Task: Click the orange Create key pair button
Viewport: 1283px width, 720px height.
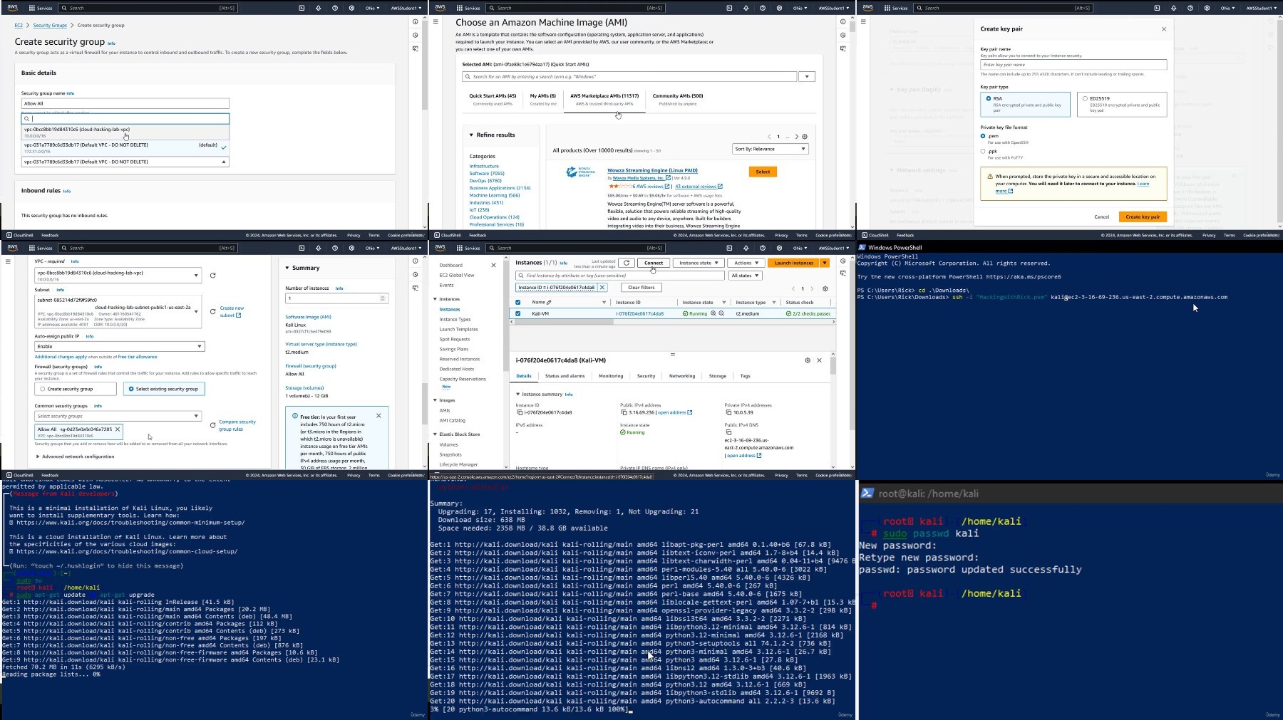Action: point(1143,216)
